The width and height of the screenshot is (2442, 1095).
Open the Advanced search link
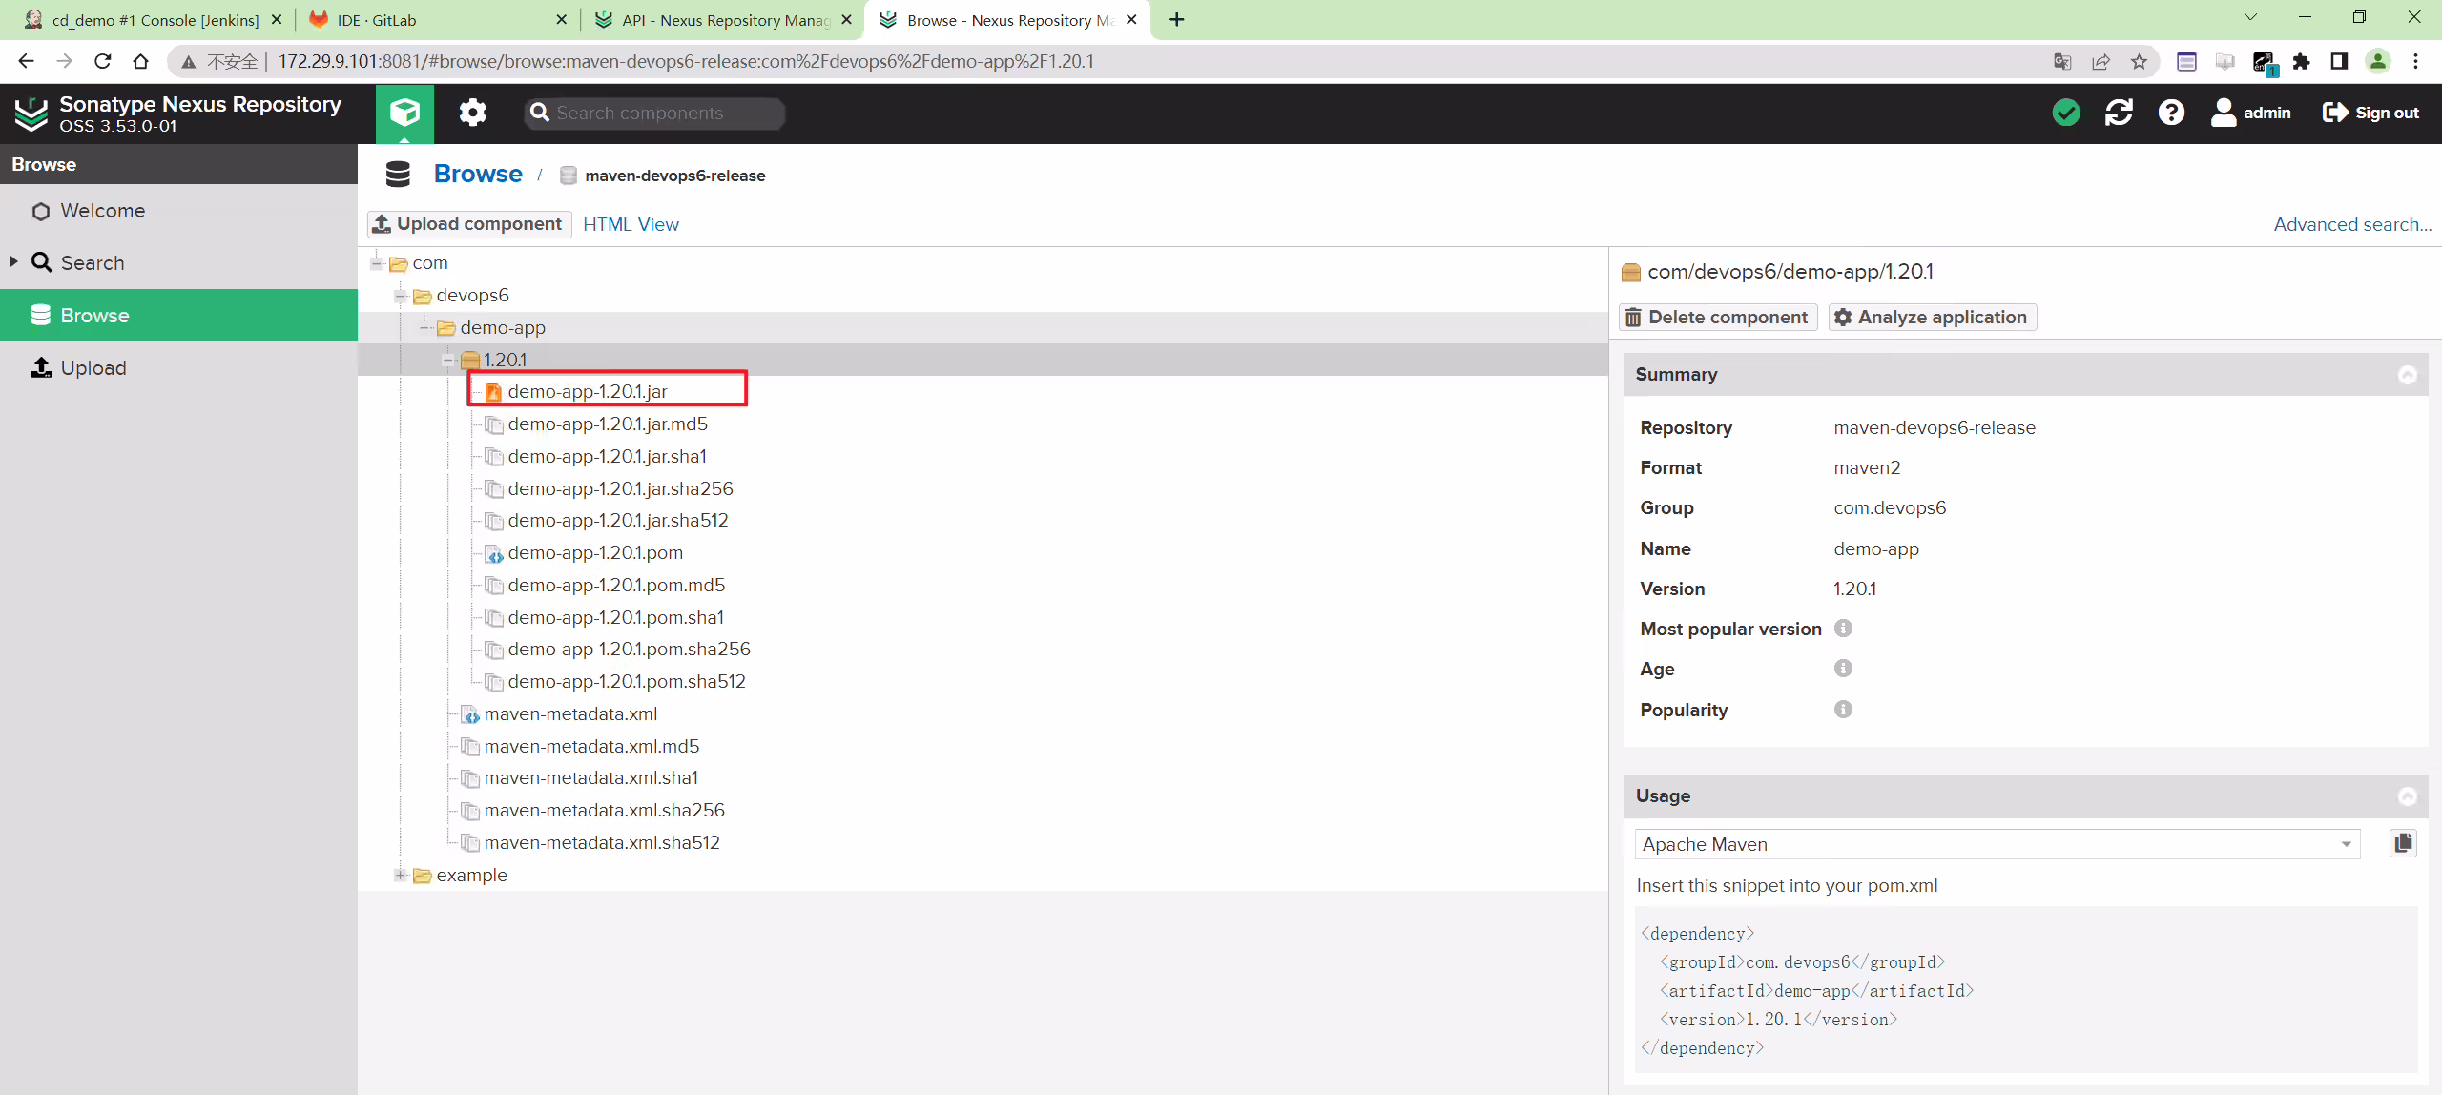tap(2352, 224)
